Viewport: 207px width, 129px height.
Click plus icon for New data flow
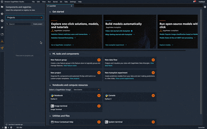(153, 60)
